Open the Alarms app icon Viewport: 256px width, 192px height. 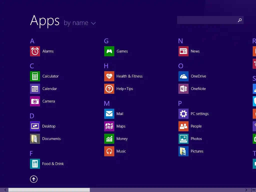35,51
